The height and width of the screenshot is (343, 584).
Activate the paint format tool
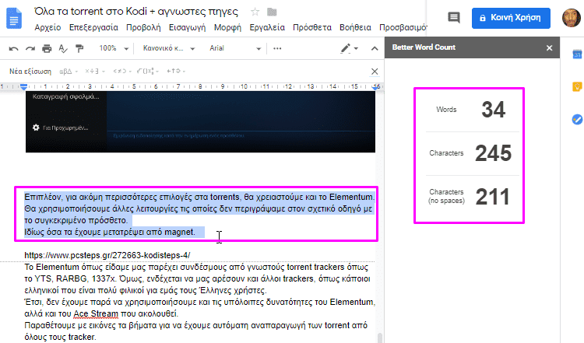[x=79, y=48]
